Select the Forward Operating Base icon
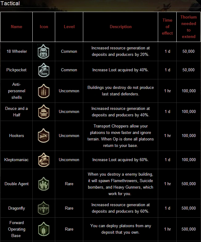This screenshot has height=242, width=201. click(x=43, y=229)
